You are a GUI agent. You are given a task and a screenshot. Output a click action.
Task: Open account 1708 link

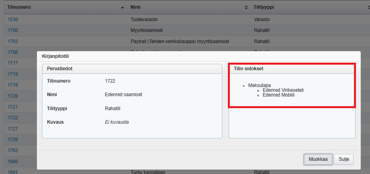[12, 52]
